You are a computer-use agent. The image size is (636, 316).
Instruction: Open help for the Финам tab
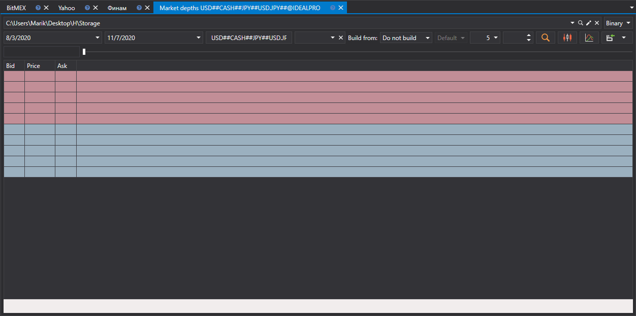point(139,8)
